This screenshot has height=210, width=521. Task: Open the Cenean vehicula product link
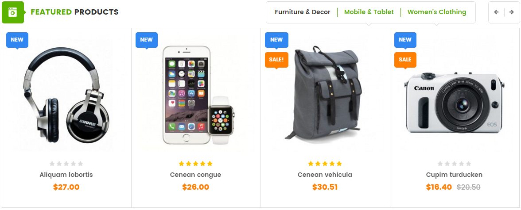click(x=325, y=175)
